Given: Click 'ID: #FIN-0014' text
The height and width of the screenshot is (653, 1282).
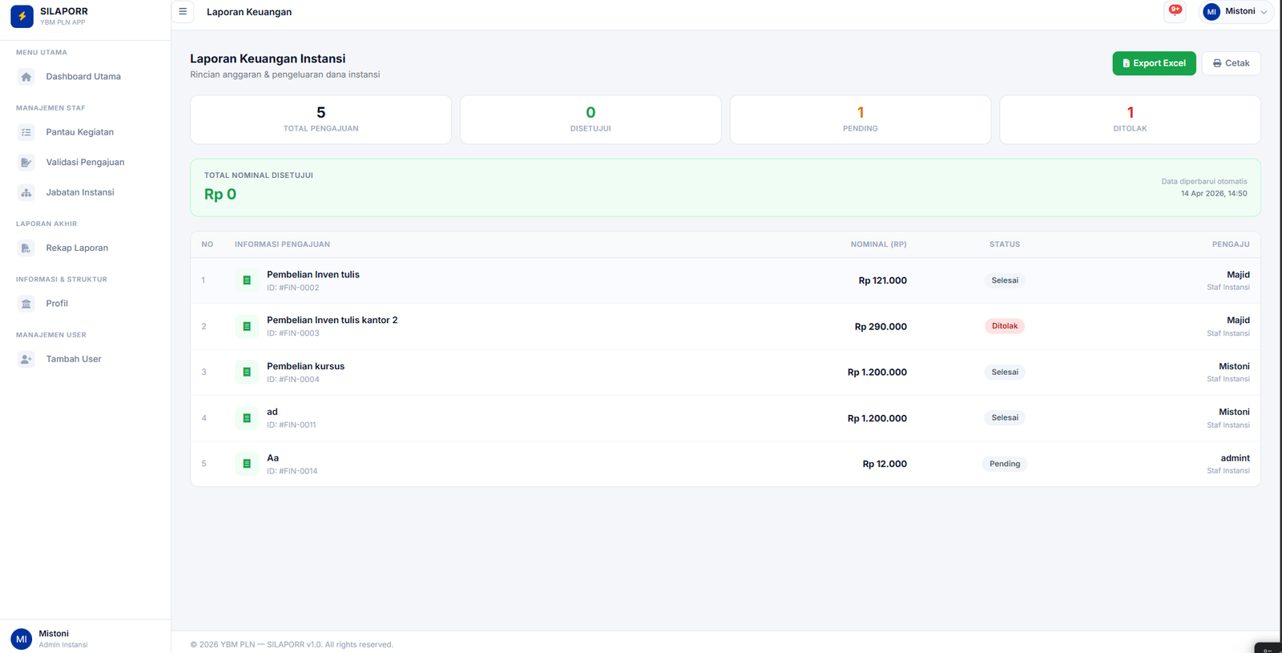Looking at the screenshot, I should click(x=292, y=471).
